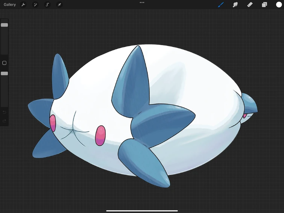Click the brush size slider handle
The image size is (284, 213).
[5, 25]
